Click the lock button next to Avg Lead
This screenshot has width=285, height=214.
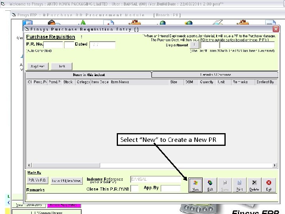[62, 66]
